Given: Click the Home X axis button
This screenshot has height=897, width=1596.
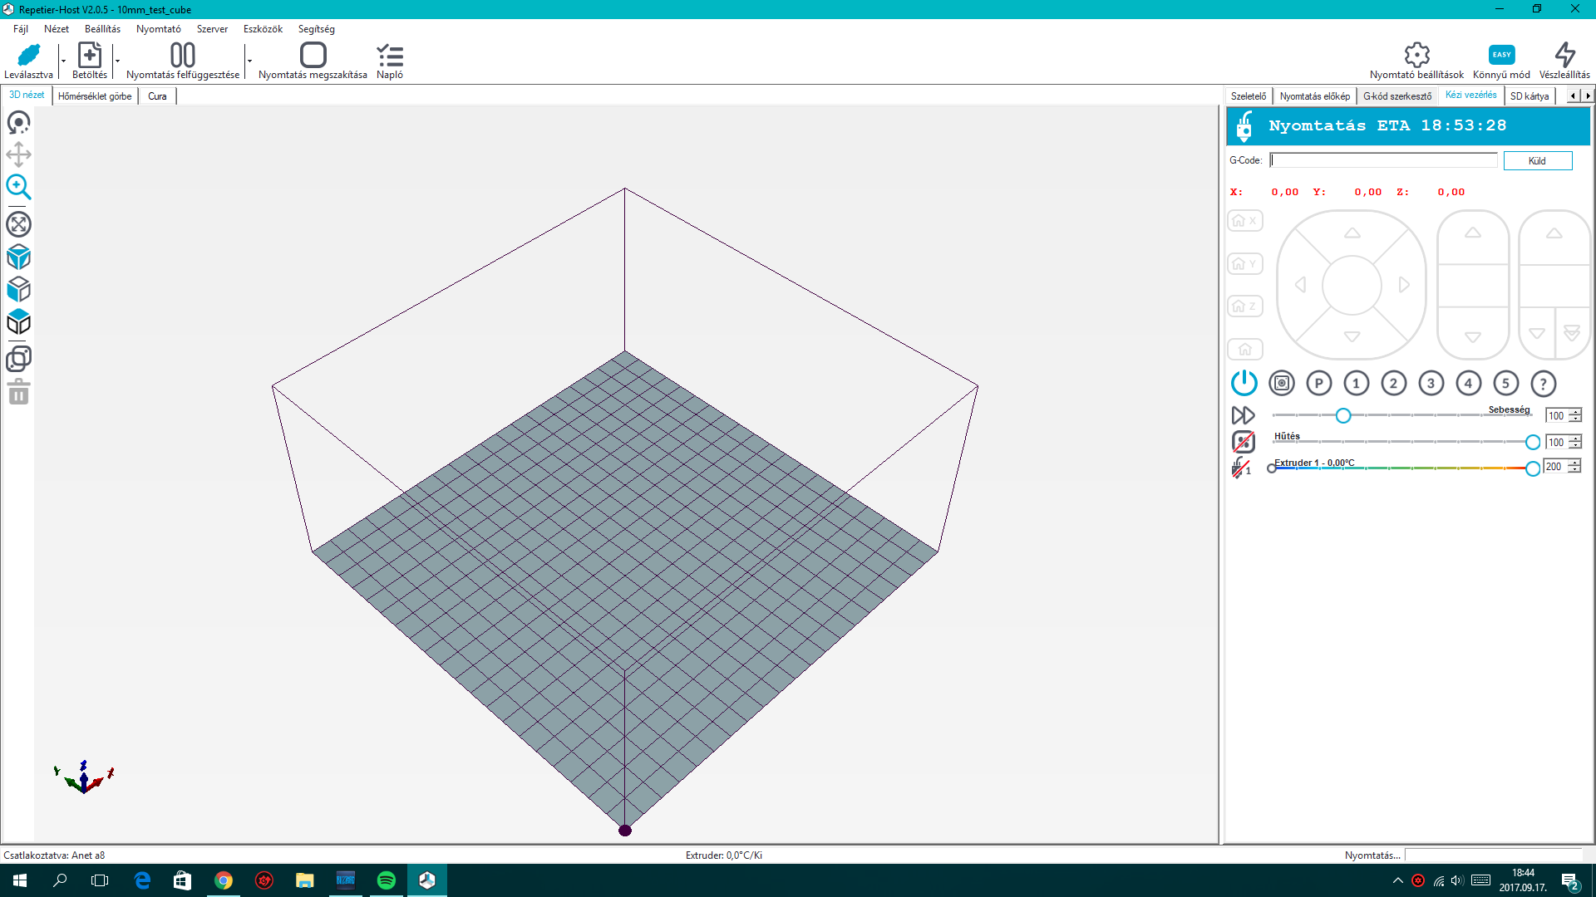Looking at the screenshot, I should click(1244, 221).
